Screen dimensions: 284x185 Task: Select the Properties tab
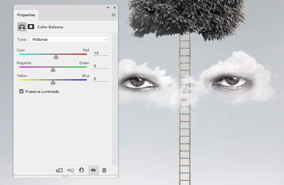click(x=26, y=15)
